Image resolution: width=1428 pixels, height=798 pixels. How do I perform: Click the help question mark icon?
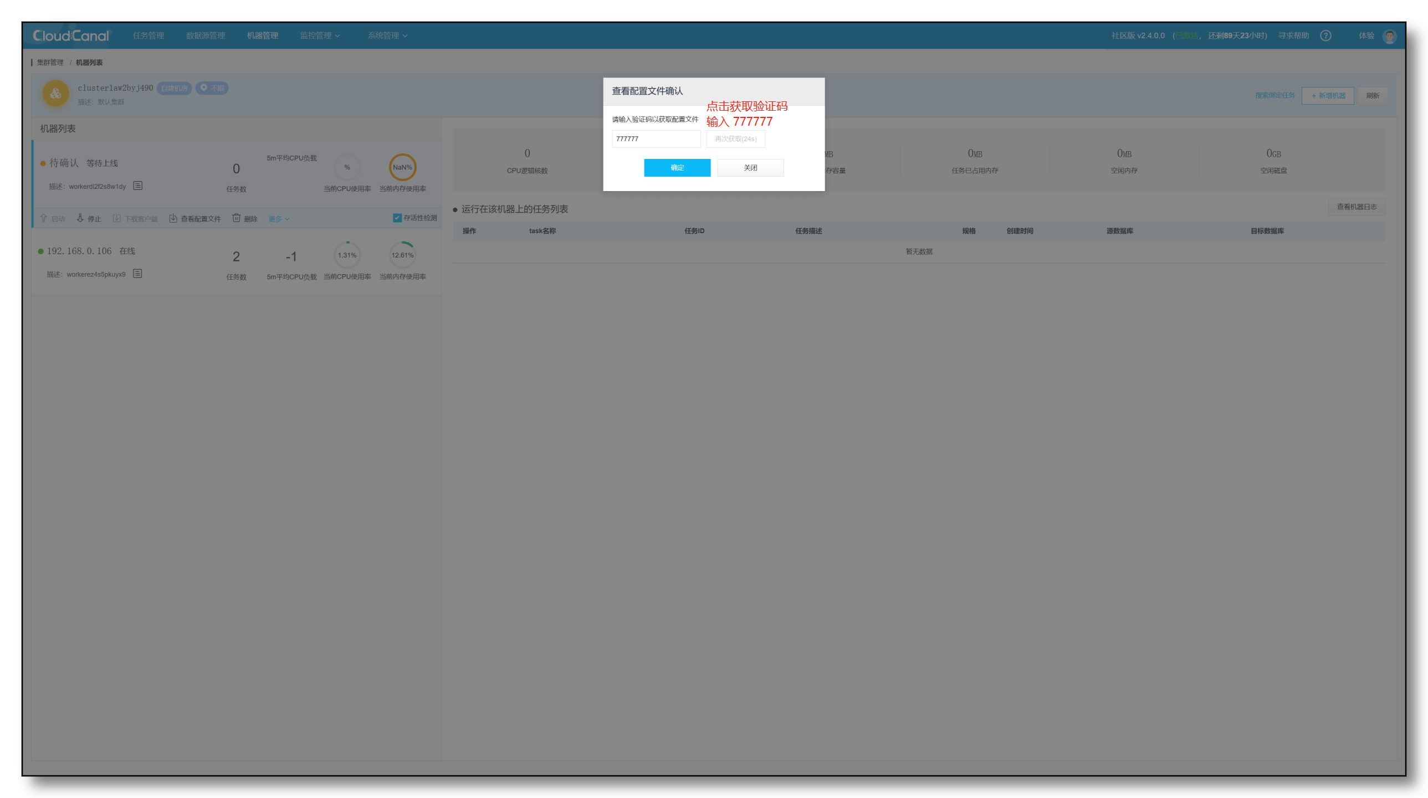coord(1325,35)
